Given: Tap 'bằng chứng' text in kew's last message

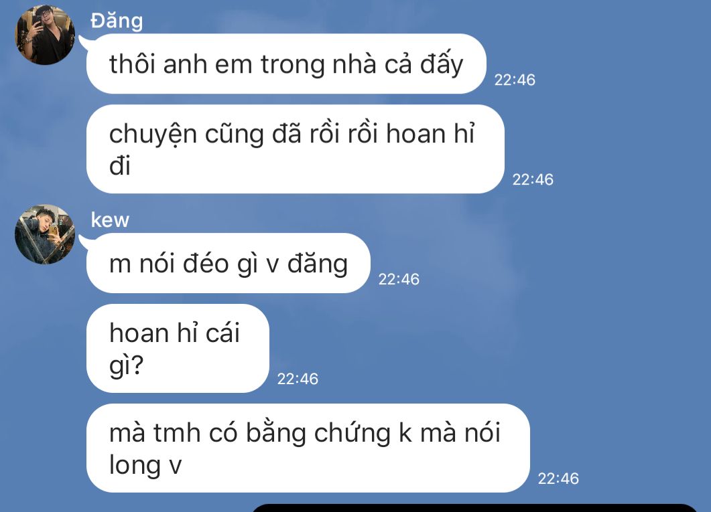Looking at the screenshot, I should coord(318,433).
